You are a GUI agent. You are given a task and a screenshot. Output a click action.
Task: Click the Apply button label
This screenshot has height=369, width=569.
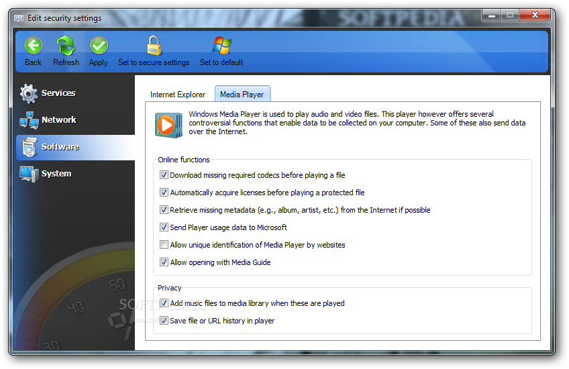pos(99,63)
